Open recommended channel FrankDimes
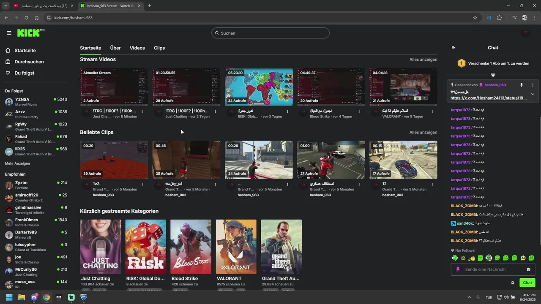The image size is (541, 304). point(36,223)
